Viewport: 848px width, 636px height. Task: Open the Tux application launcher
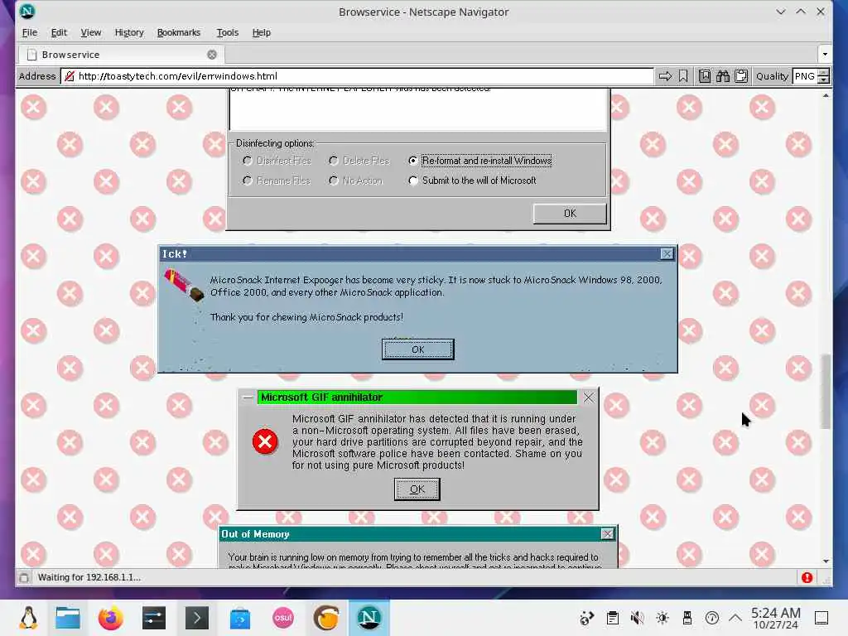(28, 618)
